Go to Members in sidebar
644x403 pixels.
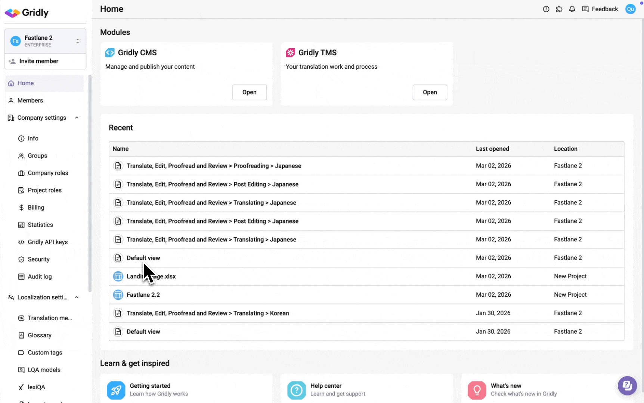click(30, 100)
